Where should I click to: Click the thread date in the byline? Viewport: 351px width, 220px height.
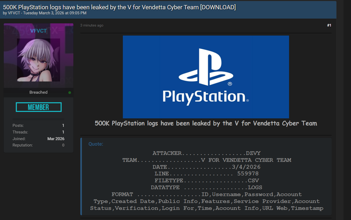pyautogui.click(x=55, y=13)
